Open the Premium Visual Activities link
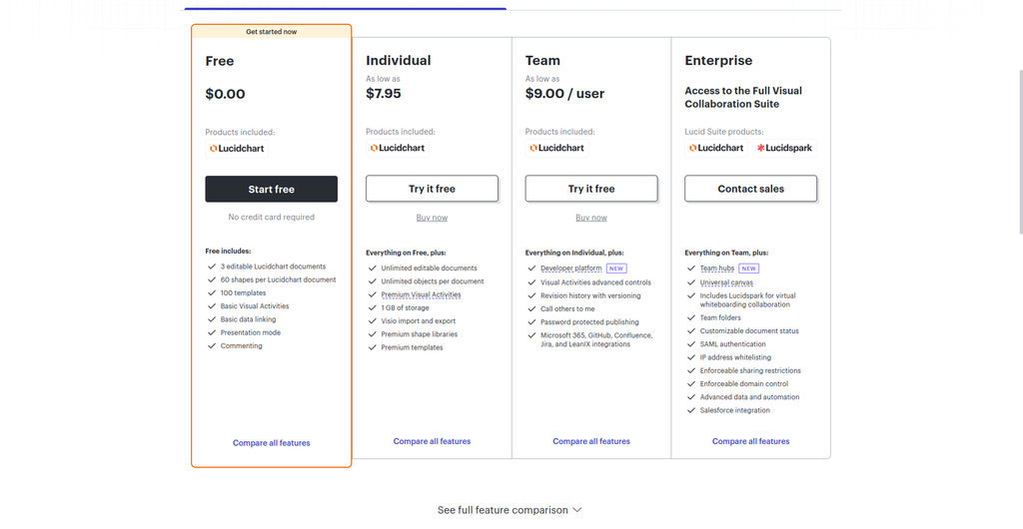Screen dimensions: 1023x529 [x=421, y=295]
